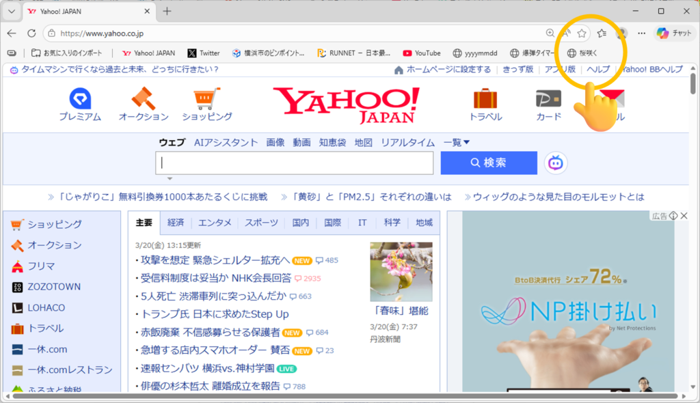
Task: Click the star icon to favorite this page
Action: [x=582, y=33]
